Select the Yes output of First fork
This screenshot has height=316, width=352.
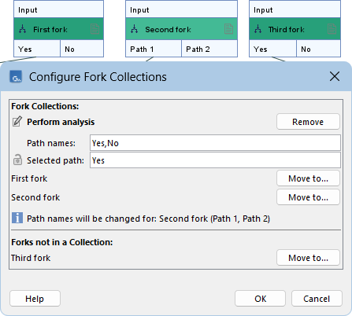[37, 49]
